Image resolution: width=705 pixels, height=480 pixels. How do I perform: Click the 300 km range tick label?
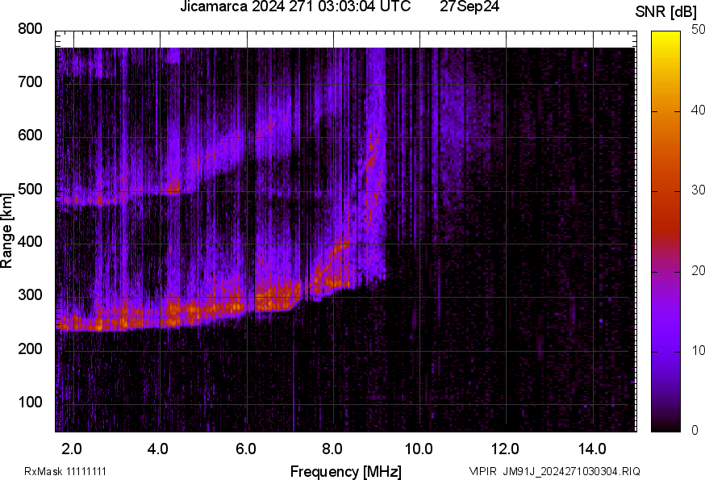point(30,296)
